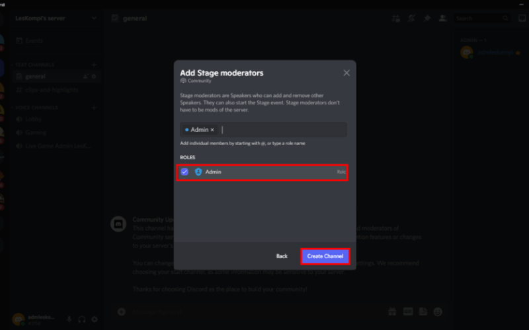Toggle the member list icon

[x=442, y=18]
